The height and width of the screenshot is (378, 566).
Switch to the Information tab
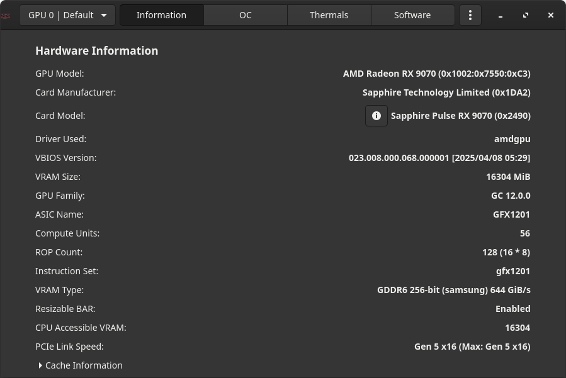(x=161, y=15)
